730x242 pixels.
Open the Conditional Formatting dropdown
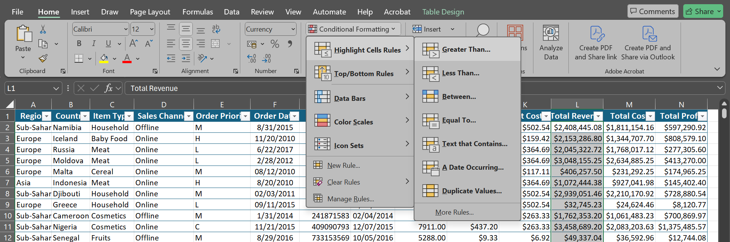[x=353, y=29]
